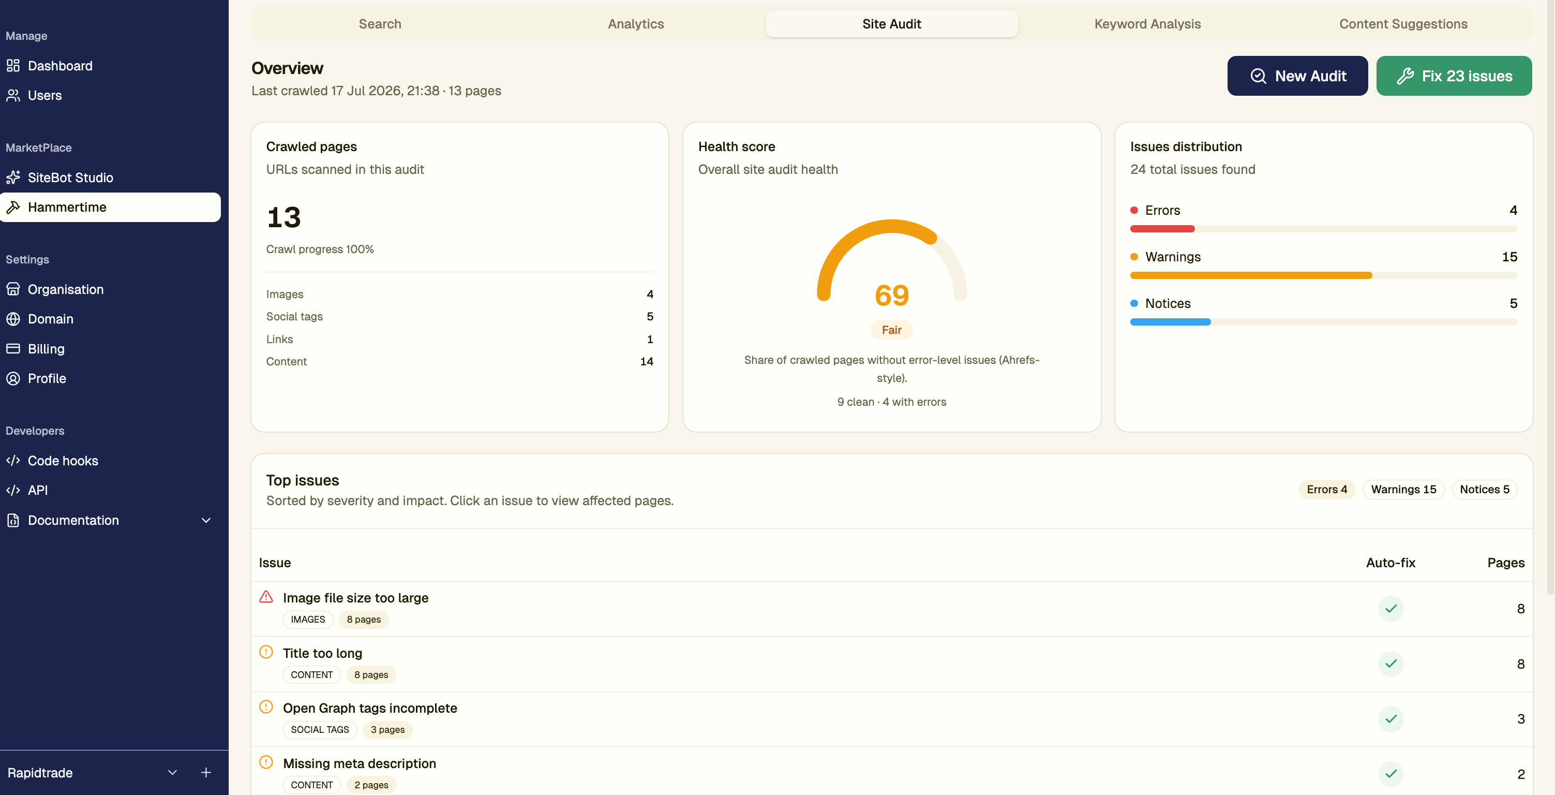Start a New Audit
Viewport: 1555px width, 795px height.
click(x=1297, y=76)
